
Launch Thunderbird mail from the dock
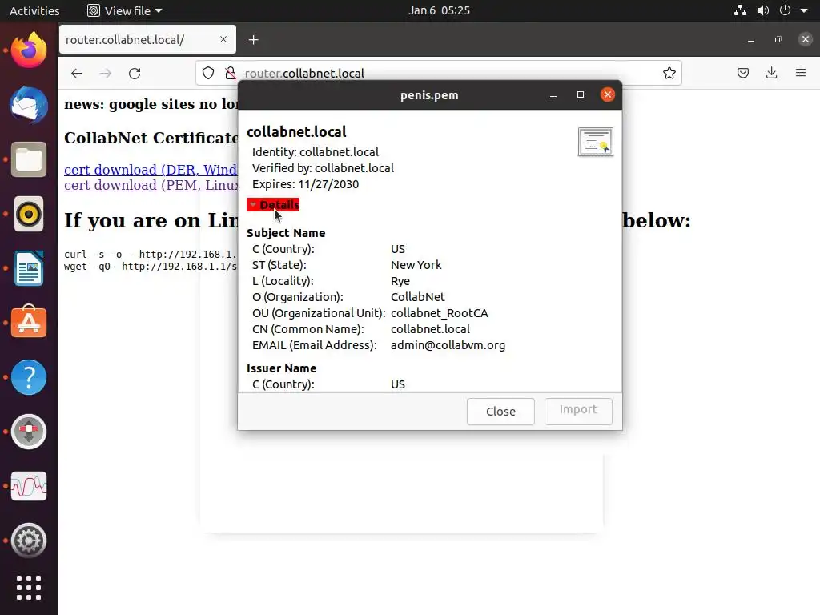pyautogui.click(x=29, y=105)
